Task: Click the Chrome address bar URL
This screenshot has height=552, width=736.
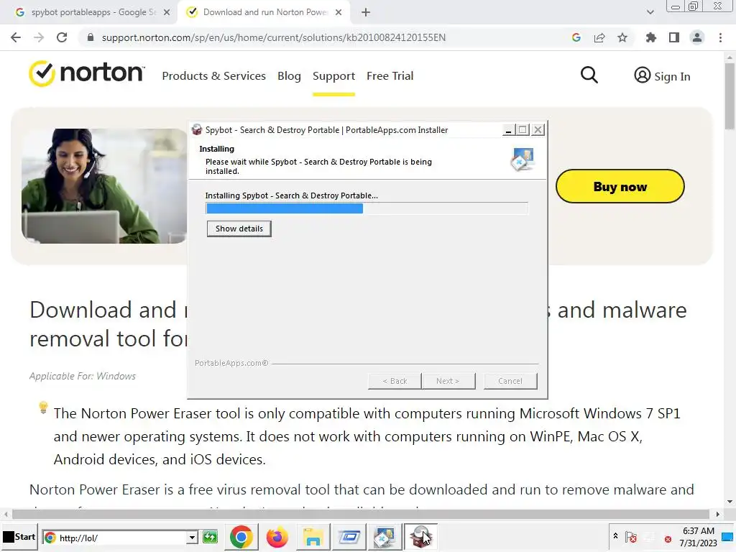Action: click(x=274, y=37)
